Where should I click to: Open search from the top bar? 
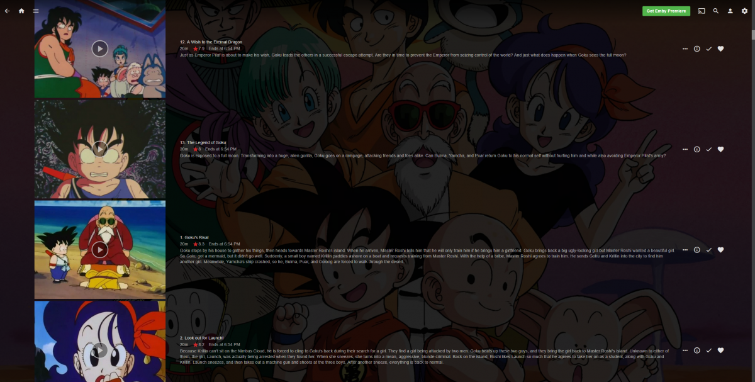click(x=716, y=11)
